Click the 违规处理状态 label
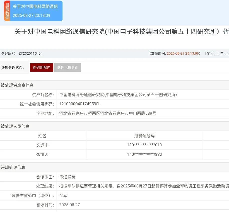The height and width of the screenshot is (212, 229). pos(12,67)
